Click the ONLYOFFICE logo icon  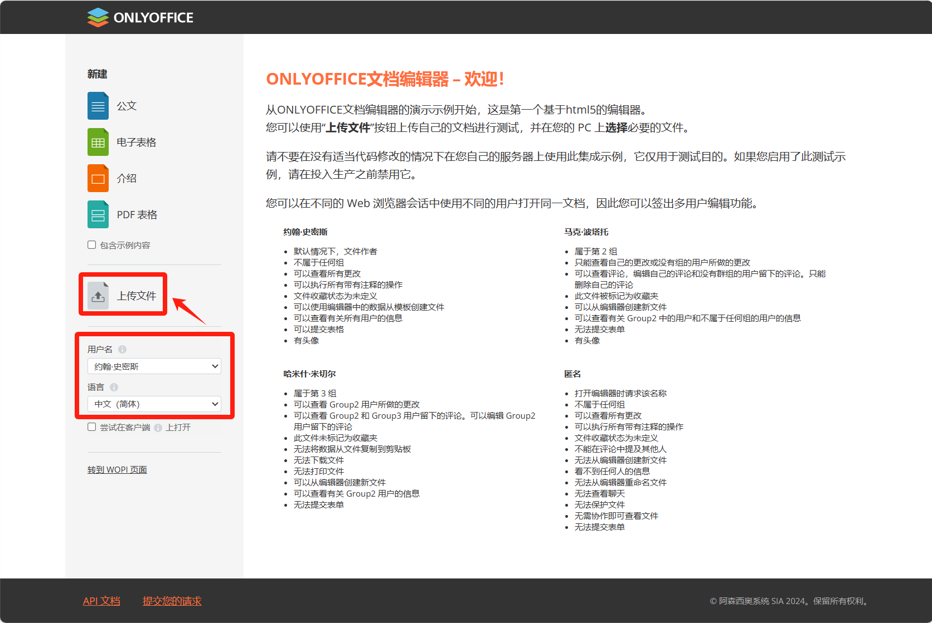point(98,17)
